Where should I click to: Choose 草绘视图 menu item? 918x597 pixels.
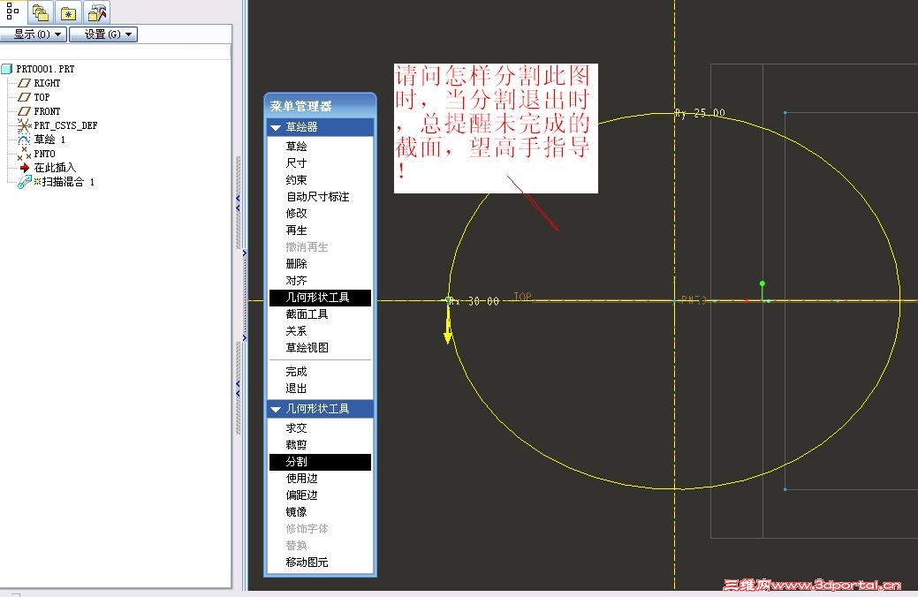point(307,348)
